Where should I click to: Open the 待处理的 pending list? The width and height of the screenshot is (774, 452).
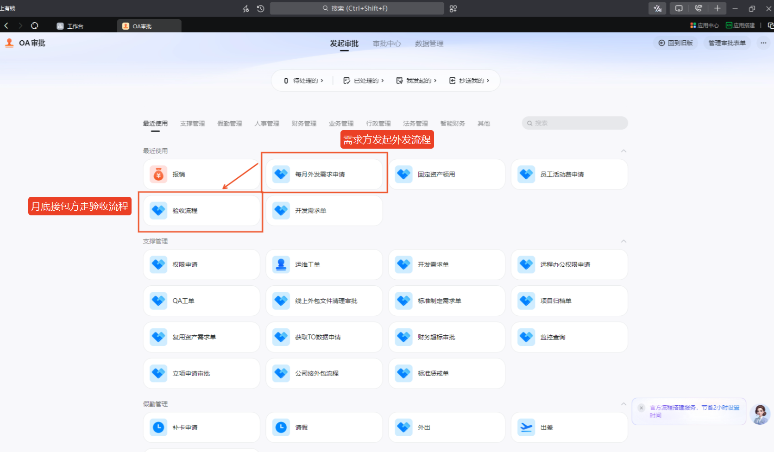coord(304,81)
